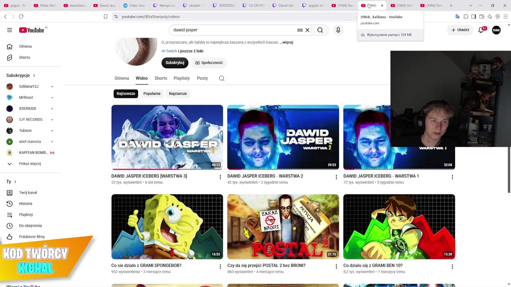This screenshot has height=287, width=511.
Task: Go forward in browser history
Action: (13, 16)
